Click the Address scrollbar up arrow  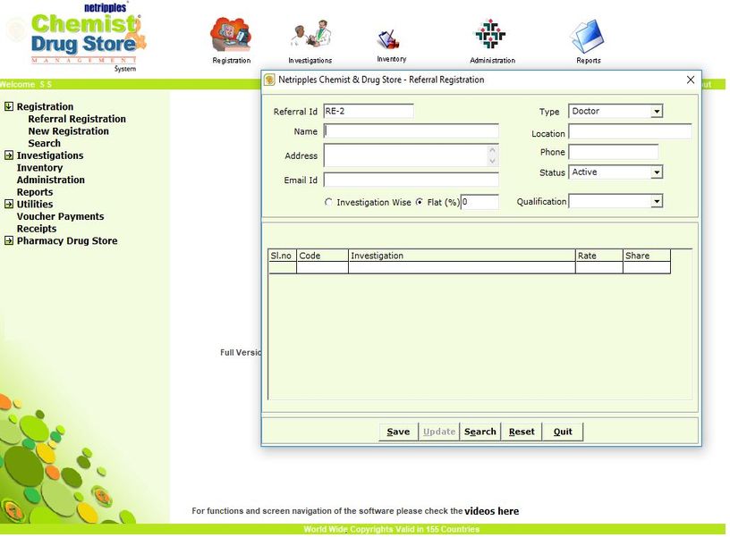click(493, 150)
